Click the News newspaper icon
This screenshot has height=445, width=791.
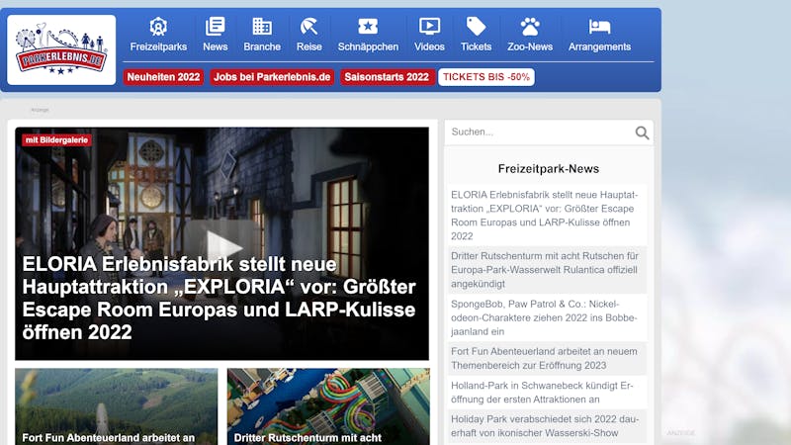click(x=215, y=27)
